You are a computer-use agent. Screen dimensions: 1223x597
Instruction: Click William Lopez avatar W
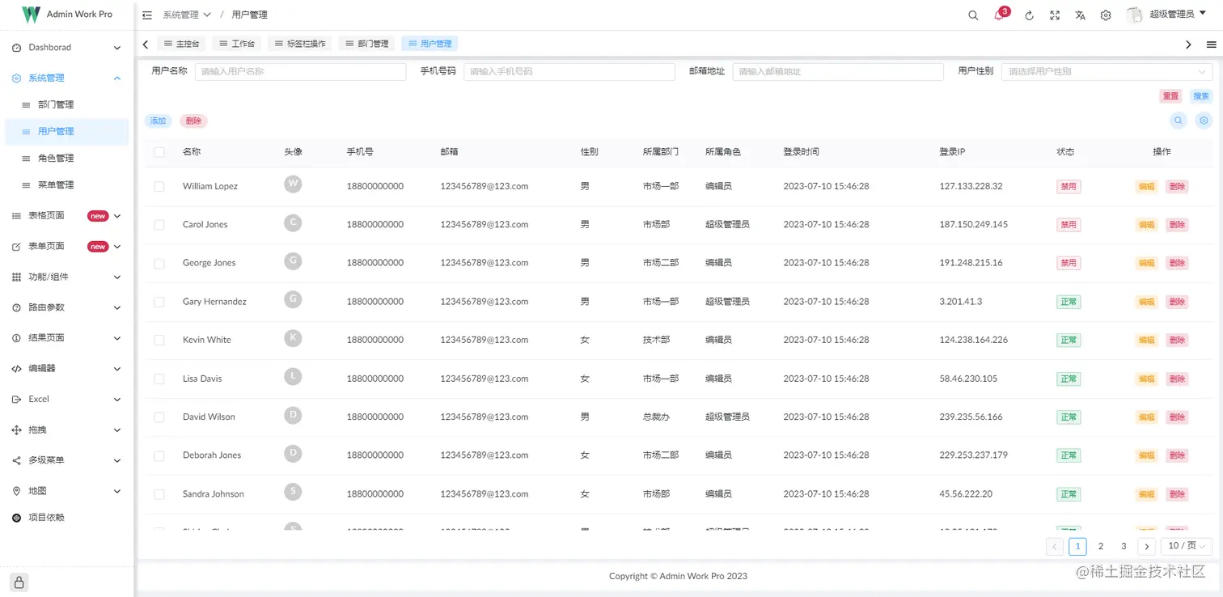coord(293,184)
